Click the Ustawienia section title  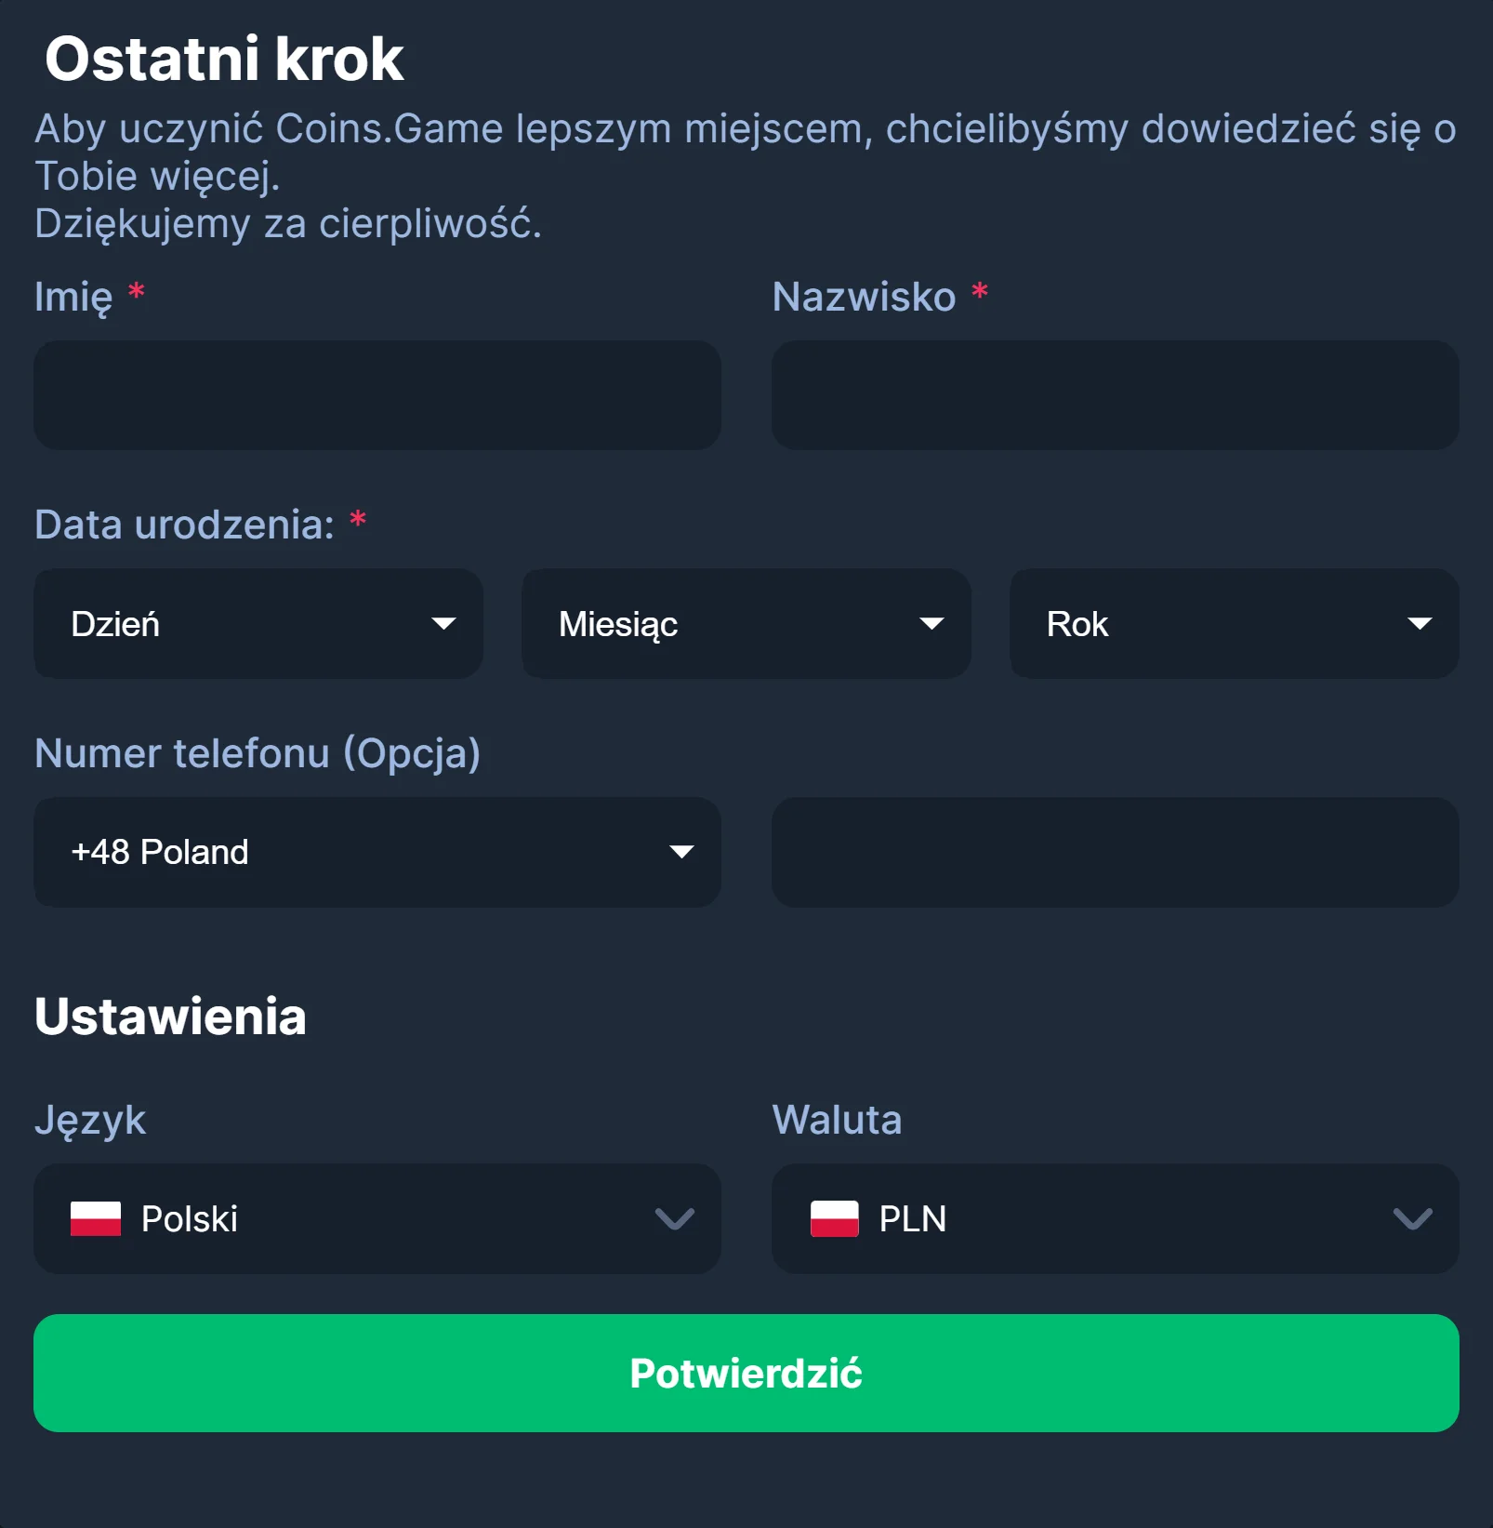(170, 1016)
